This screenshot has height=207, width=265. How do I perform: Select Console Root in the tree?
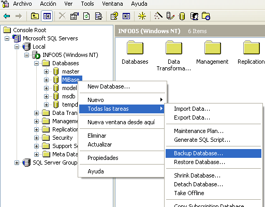coord(30,30)
